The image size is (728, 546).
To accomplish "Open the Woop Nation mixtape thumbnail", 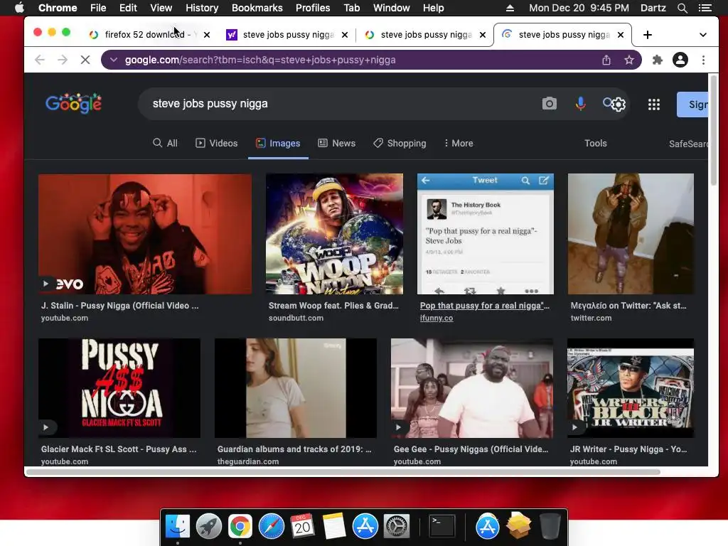I will pyautogui.click(x=334, y=234).
